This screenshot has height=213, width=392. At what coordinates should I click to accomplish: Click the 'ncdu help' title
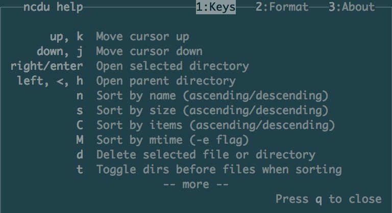pos(53,7)
